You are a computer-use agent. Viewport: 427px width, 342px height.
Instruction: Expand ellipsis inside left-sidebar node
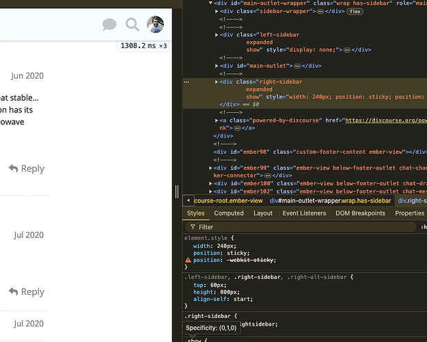(x=347, y=50)
